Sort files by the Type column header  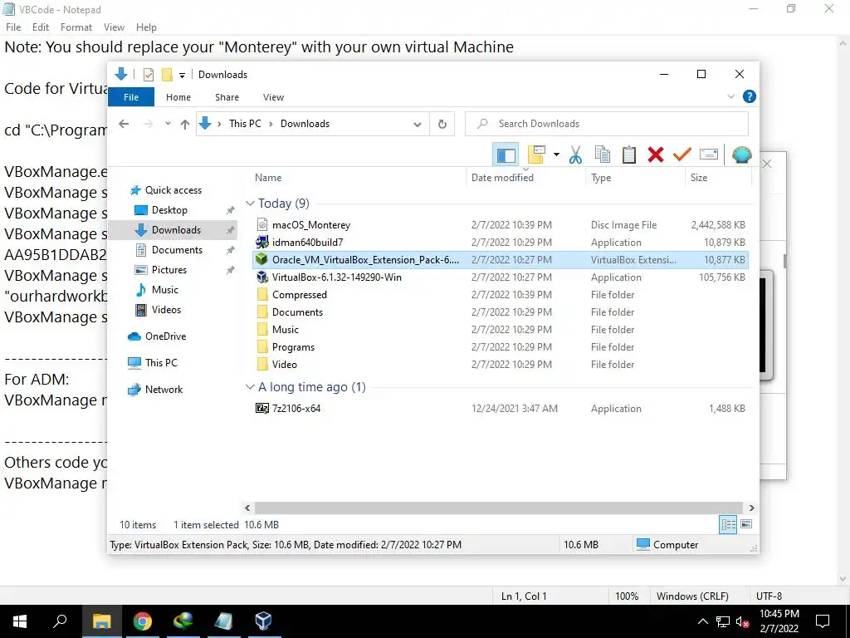[x=635, y=178]
